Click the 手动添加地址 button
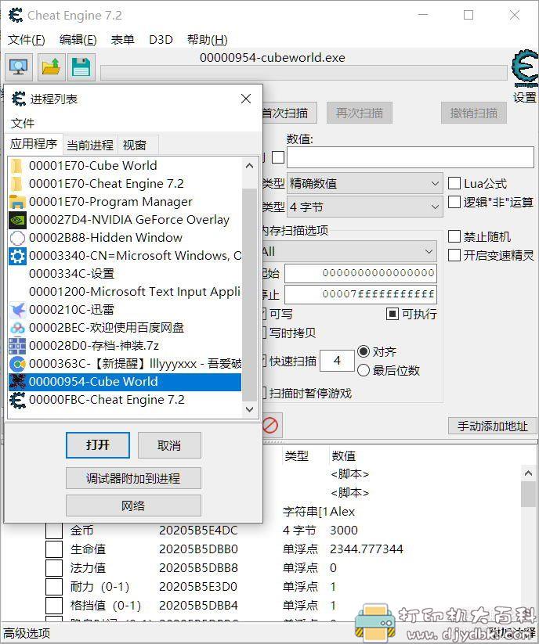The image size is (539, 644). click(493, 426)
